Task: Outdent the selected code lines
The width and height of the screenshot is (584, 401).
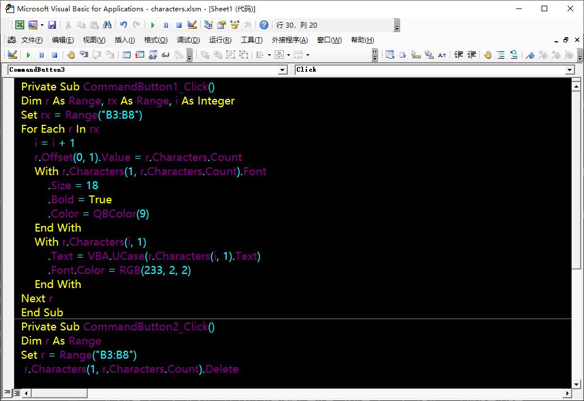Action: [x=472, y=55]
